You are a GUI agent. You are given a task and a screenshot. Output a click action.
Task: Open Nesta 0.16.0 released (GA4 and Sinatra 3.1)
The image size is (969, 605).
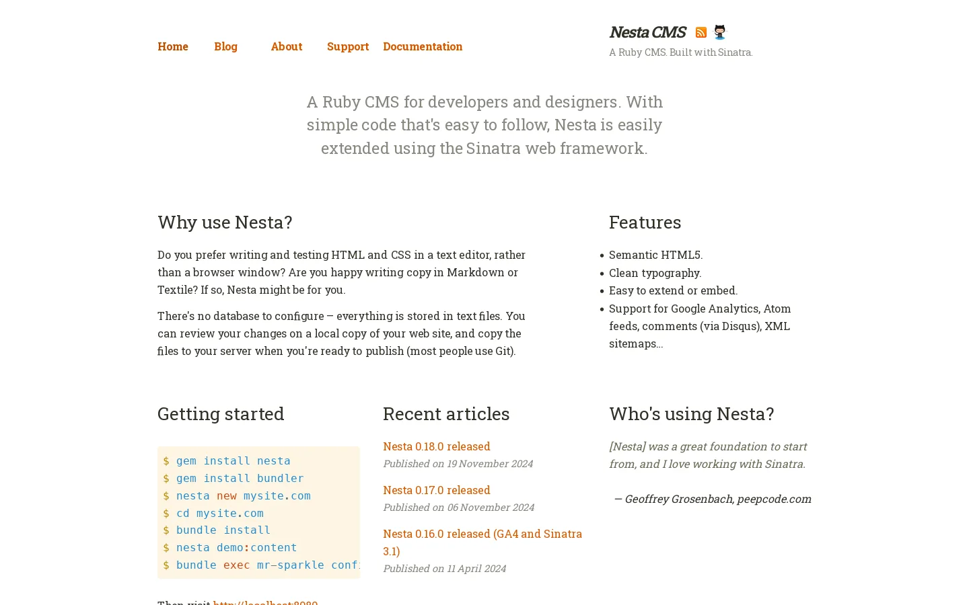point(482,542)
